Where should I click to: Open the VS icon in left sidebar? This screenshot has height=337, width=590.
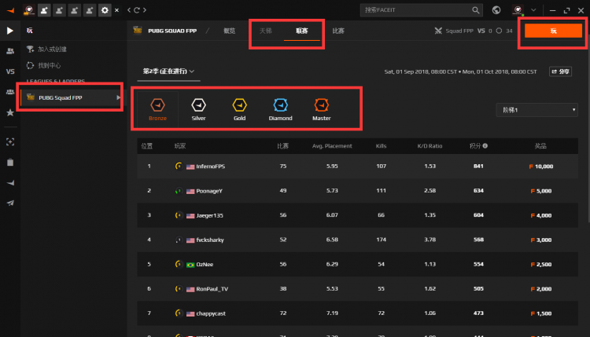click(x=10, y=71)
